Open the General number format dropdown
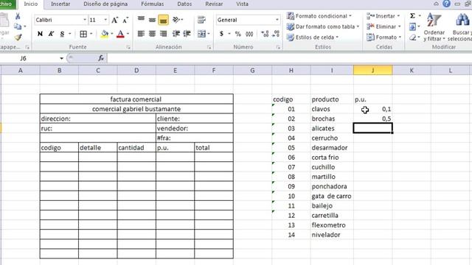The height and width of the screenshot is (265, 472). click(x=277, y=20)
